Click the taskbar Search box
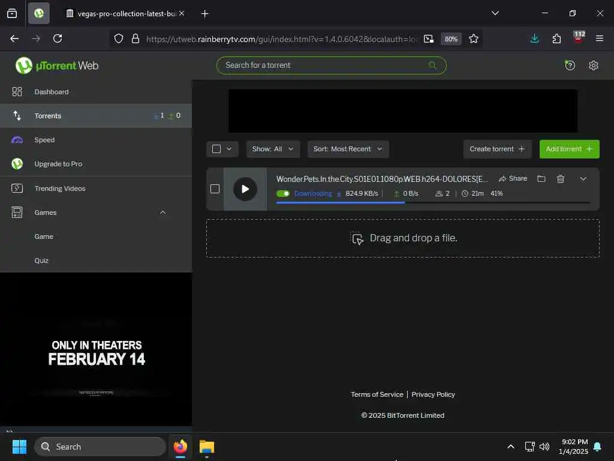 pyautogui.click(x=100, y=447)
